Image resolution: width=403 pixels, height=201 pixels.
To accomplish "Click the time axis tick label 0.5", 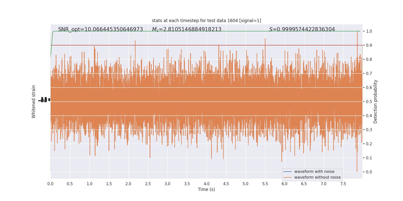I will [x=70, y=184].
